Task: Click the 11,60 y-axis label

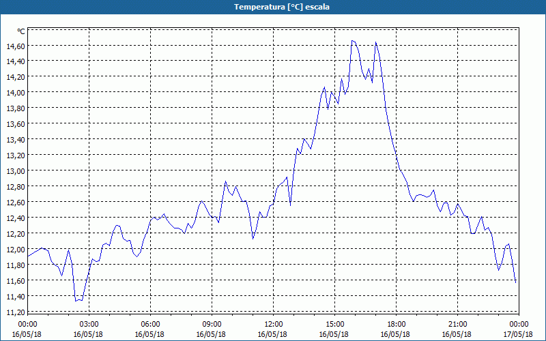Action: (16, 281)
